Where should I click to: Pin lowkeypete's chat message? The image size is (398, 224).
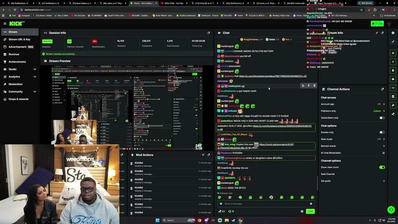[309, 86]
